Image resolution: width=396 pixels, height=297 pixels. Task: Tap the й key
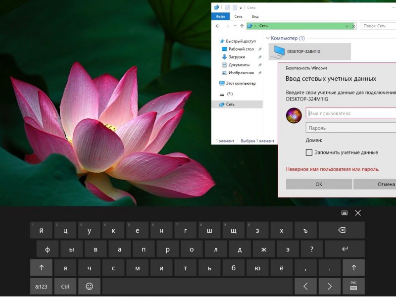click(42, 230)
